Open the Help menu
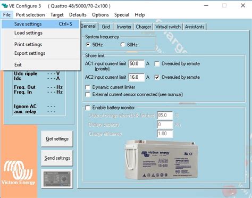 (x=140, y=15)
